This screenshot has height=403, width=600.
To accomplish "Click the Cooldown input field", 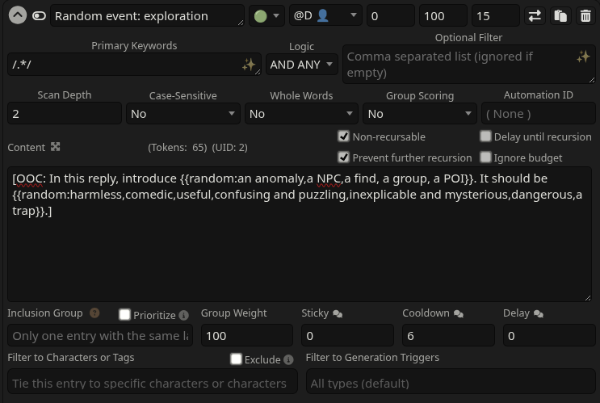I will tap(447, 336).
